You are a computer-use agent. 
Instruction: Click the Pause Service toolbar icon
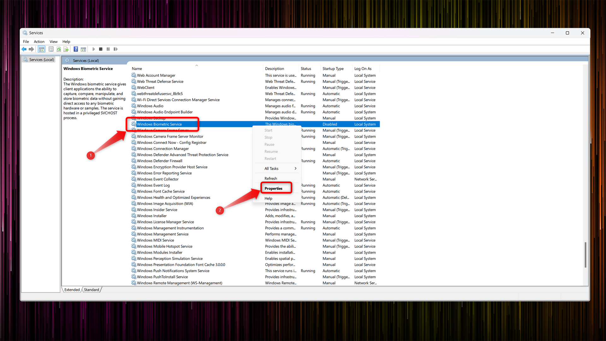[x=108, y=49]
